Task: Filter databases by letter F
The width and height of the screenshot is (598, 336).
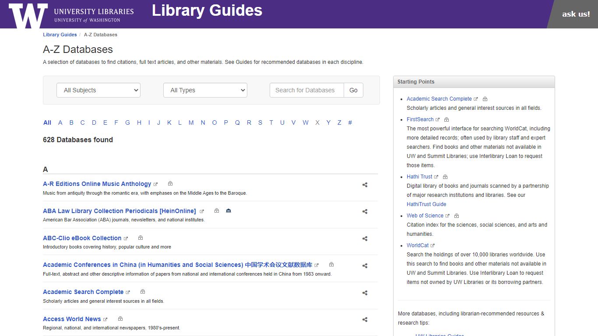Action: click(116, 122)
